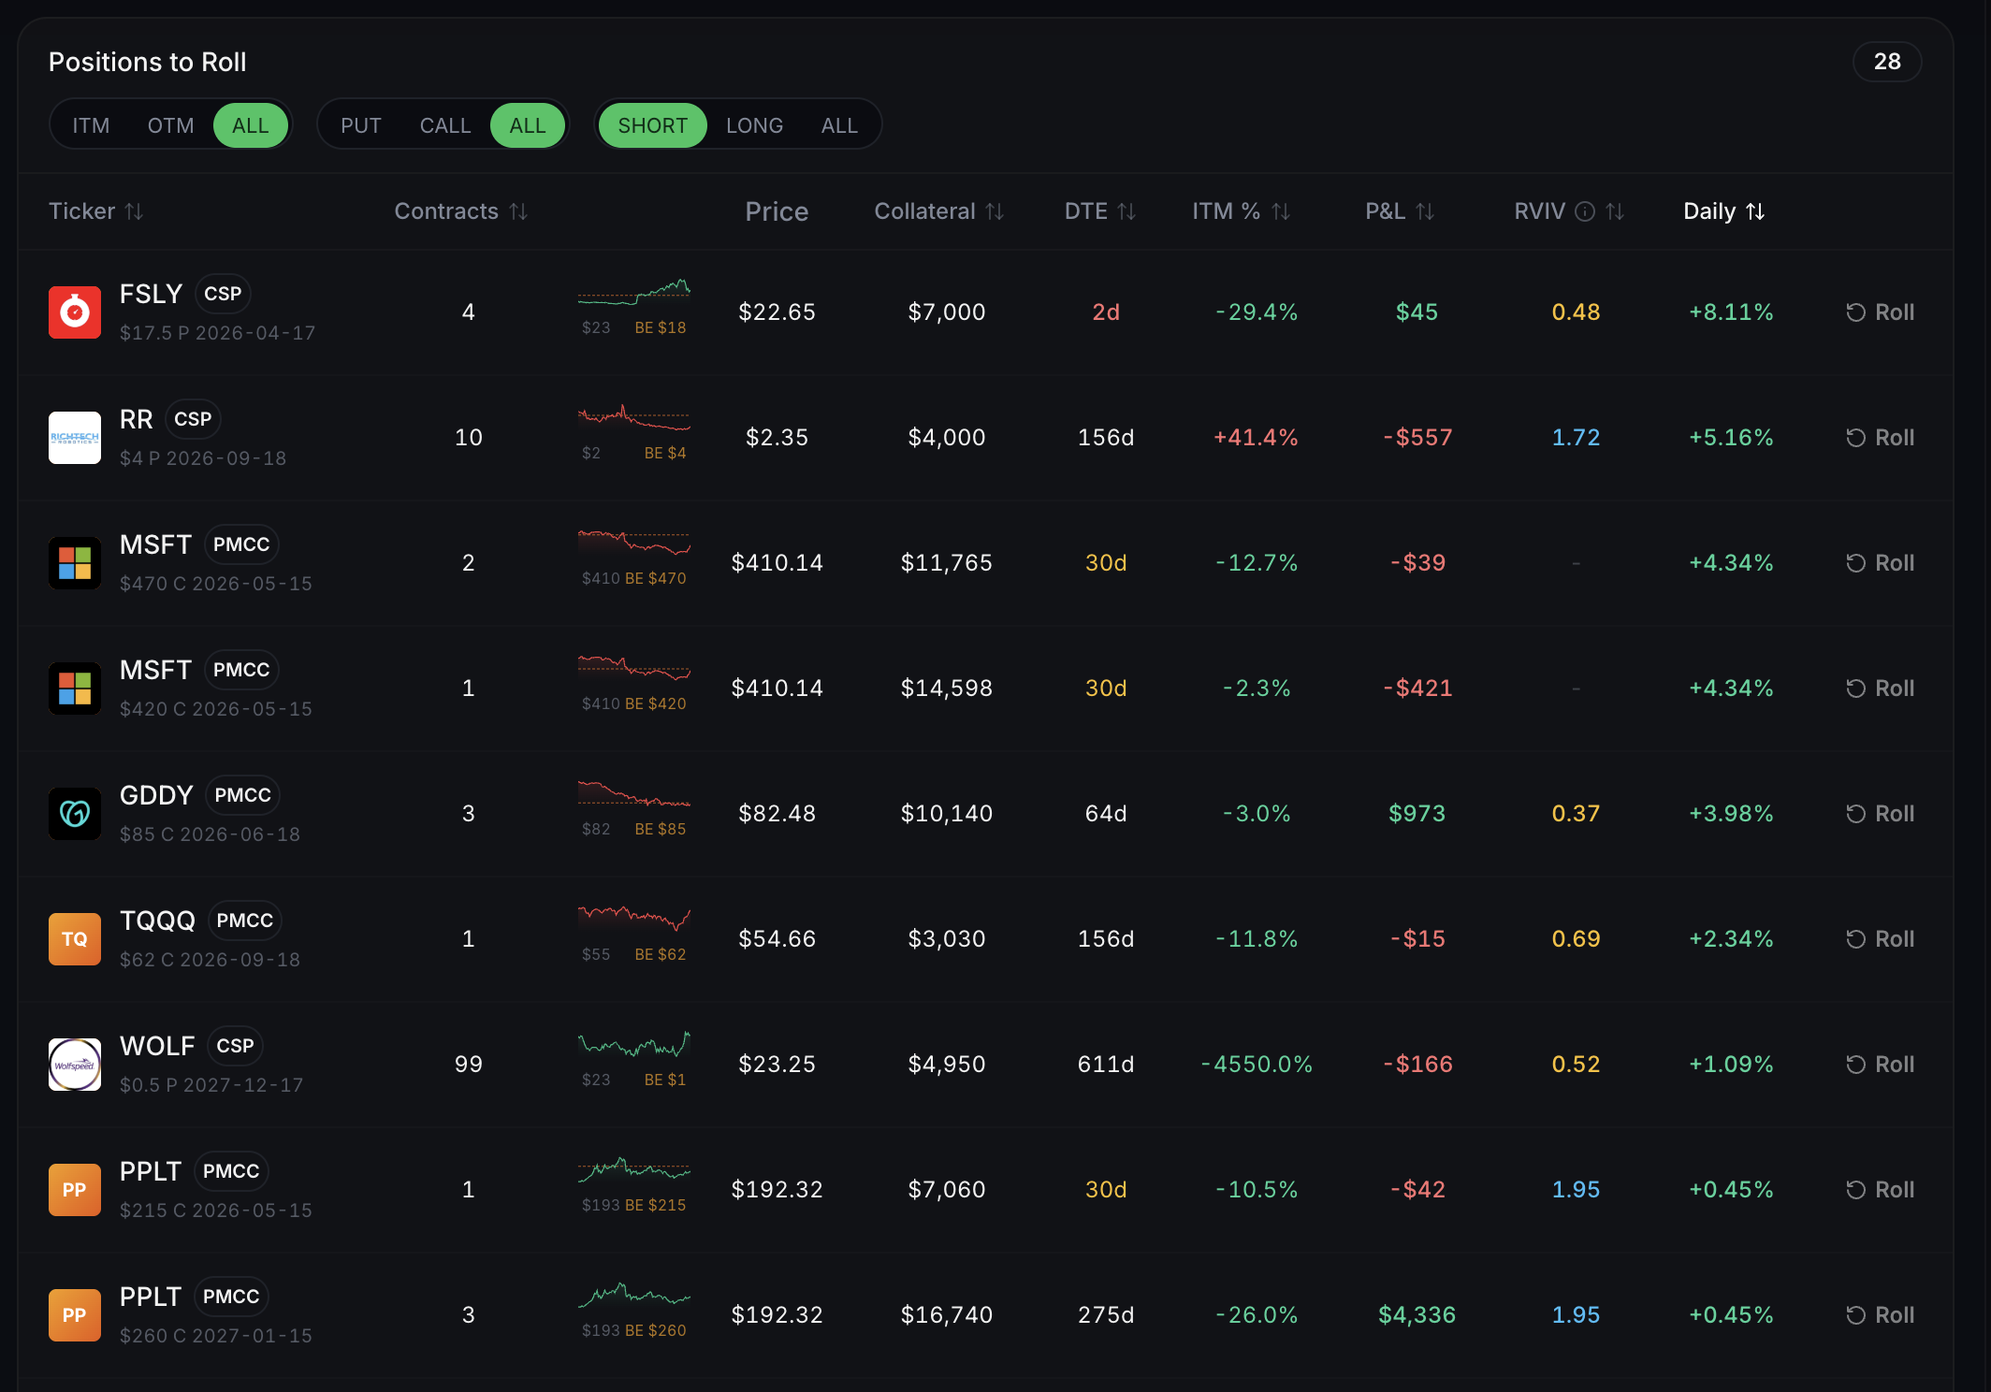Switch to LONG positions filter
This screenshot has height=1392, width=1991.
click(x=755, y=125)
